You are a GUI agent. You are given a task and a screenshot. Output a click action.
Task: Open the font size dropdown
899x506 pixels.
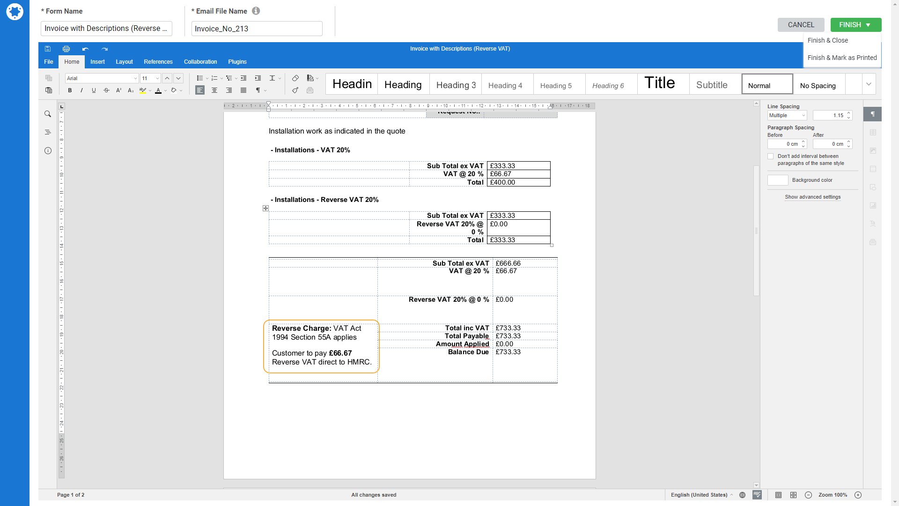157,78
